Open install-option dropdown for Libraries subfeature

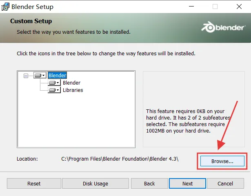[54, 90]
